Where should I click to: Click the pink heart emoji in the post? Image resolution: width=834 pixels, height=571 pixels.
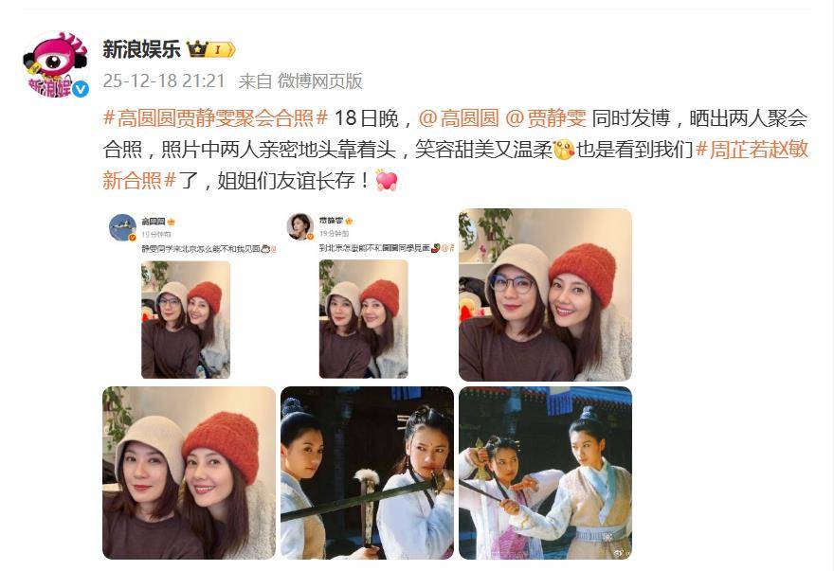(x=386, y=180)
